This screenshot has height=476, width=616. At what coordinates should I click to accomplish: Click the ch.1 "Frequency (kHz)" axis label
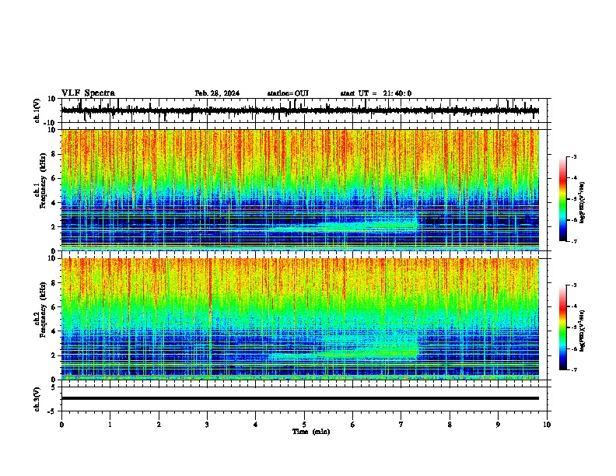[43, 180]
